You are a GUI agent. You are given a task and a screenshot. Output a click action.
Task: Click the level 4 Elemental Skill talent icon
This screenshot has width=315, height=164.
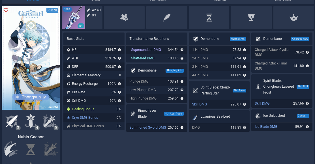(31, 121)
